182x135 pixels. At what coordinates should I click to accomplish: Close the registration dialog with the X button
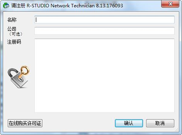click(x=170, y=4)
